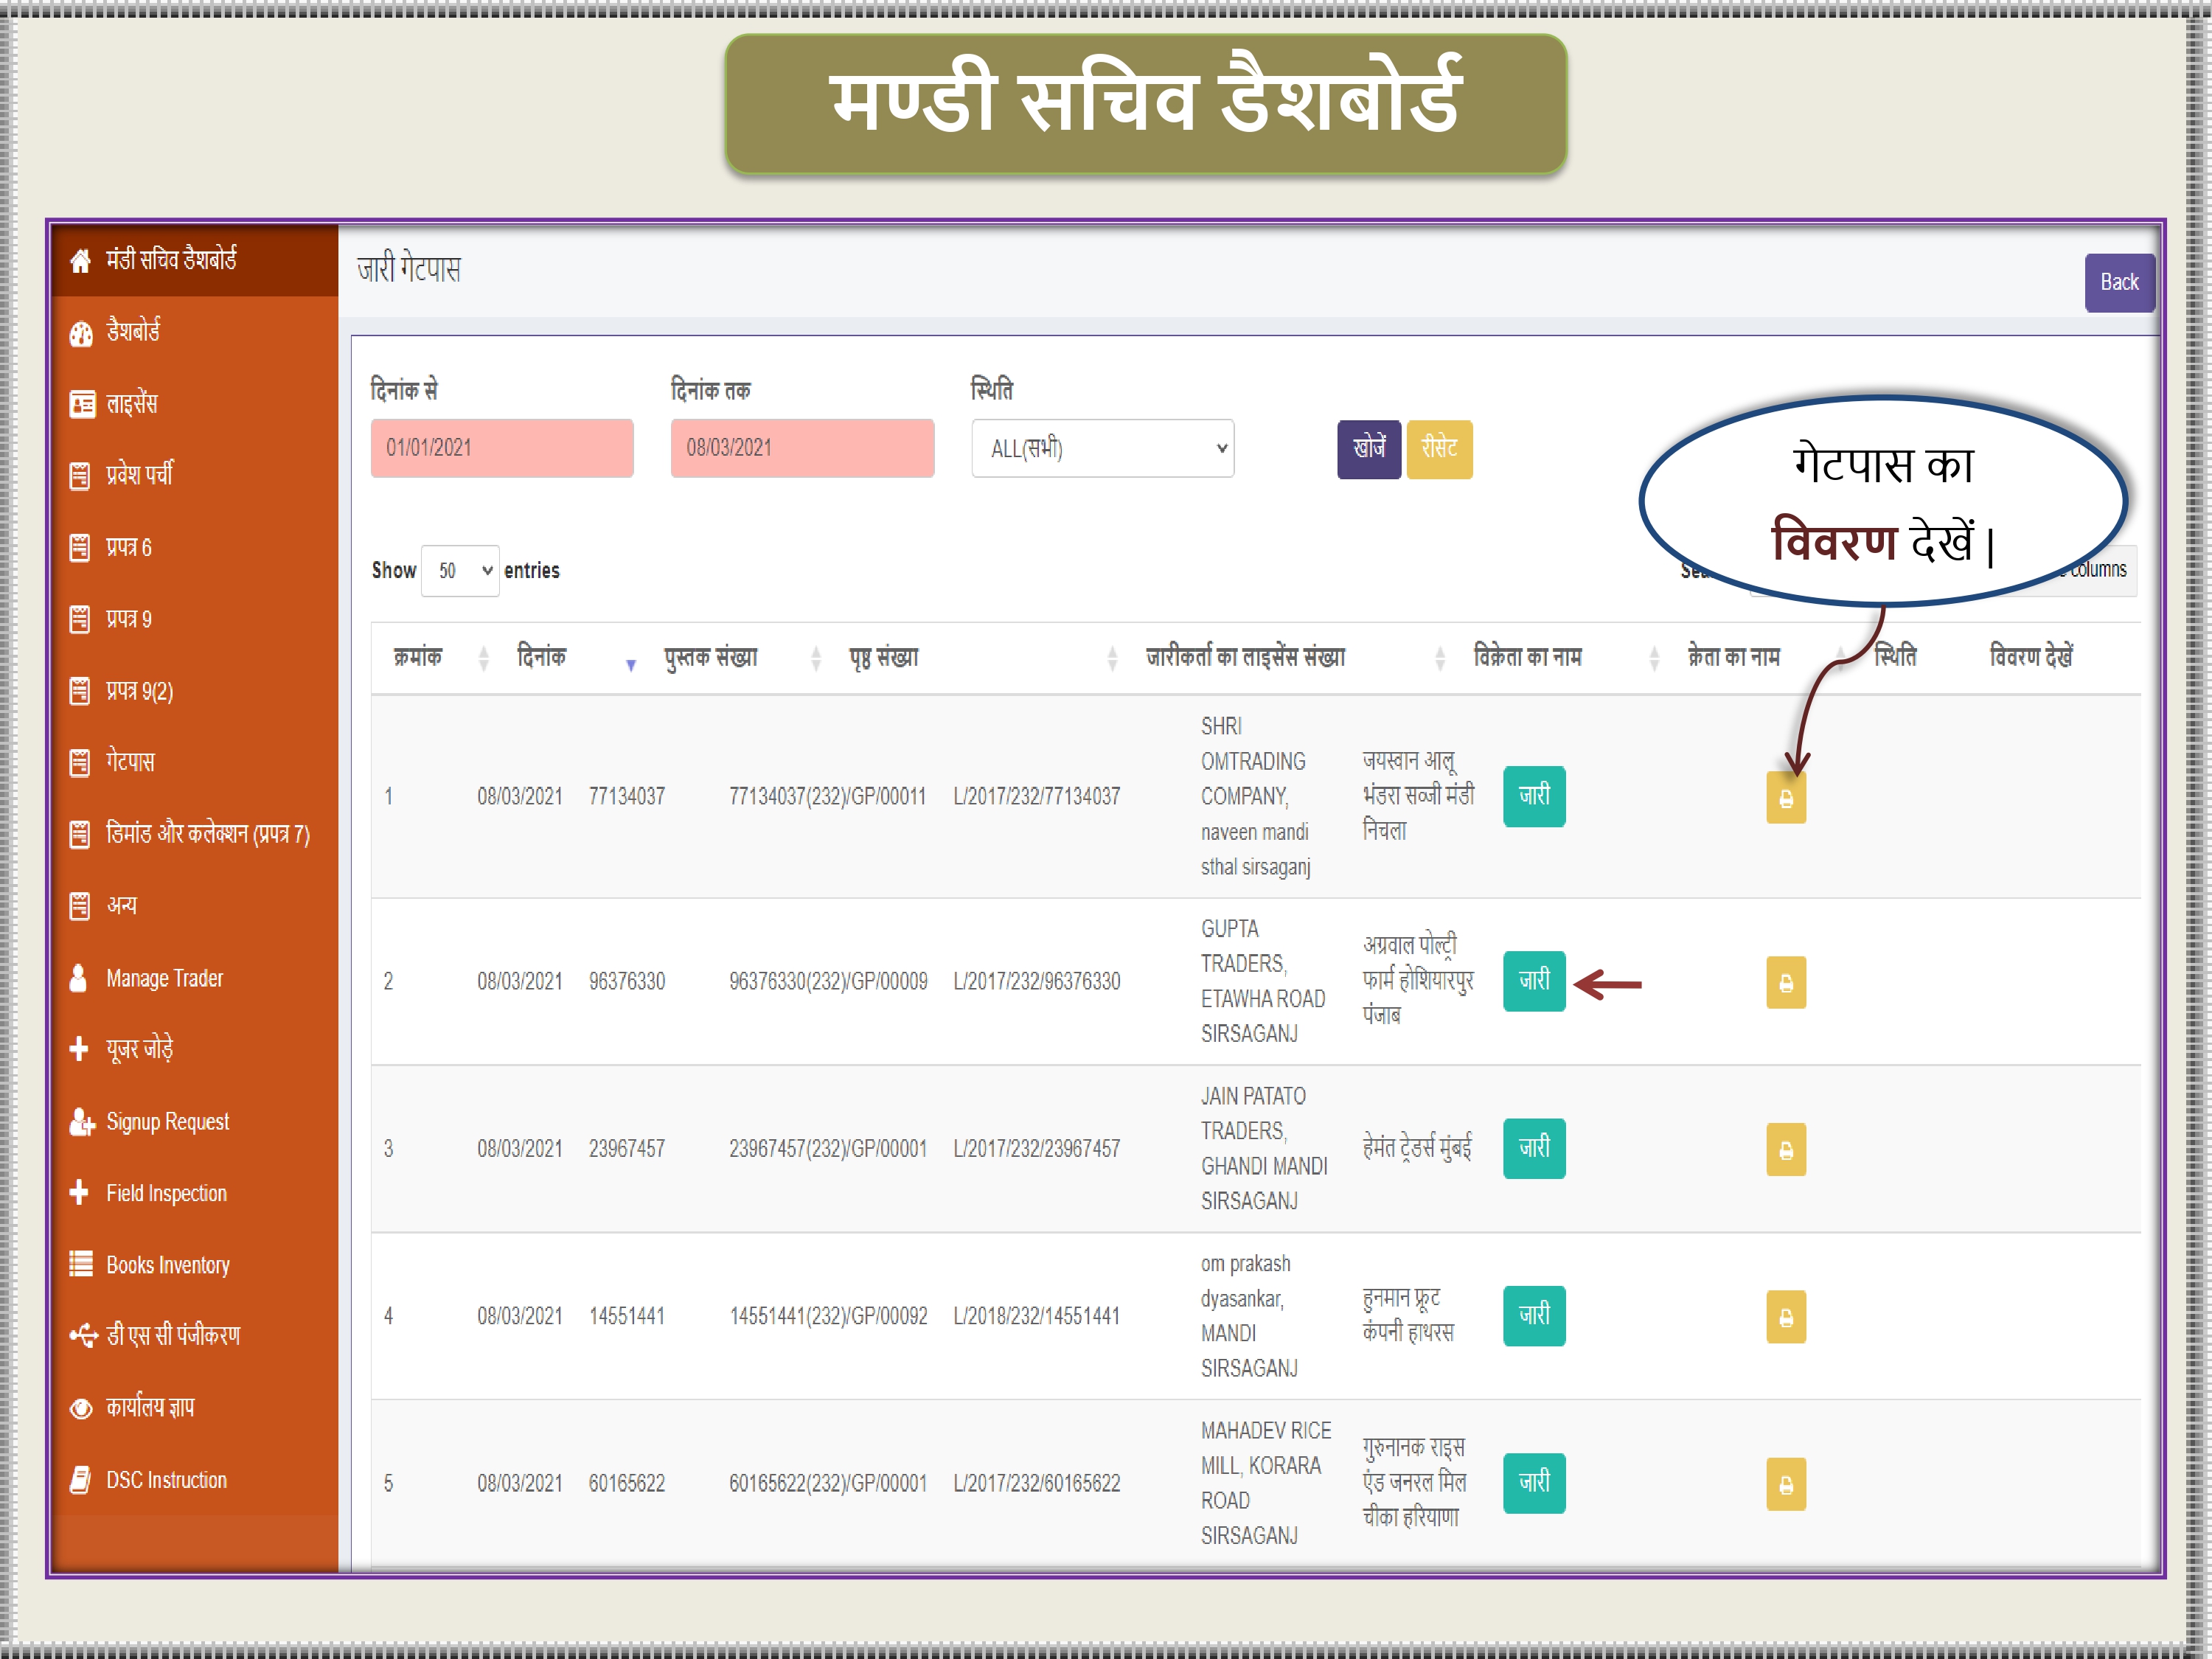Select the प्रवेश पर्ची document icon
Image resolution: width=2212 pixels, height=1659 pixels.
pos(80,475)
